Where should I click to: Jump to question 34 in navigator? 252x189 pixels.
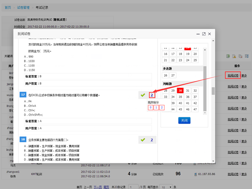tap(173, 97)
